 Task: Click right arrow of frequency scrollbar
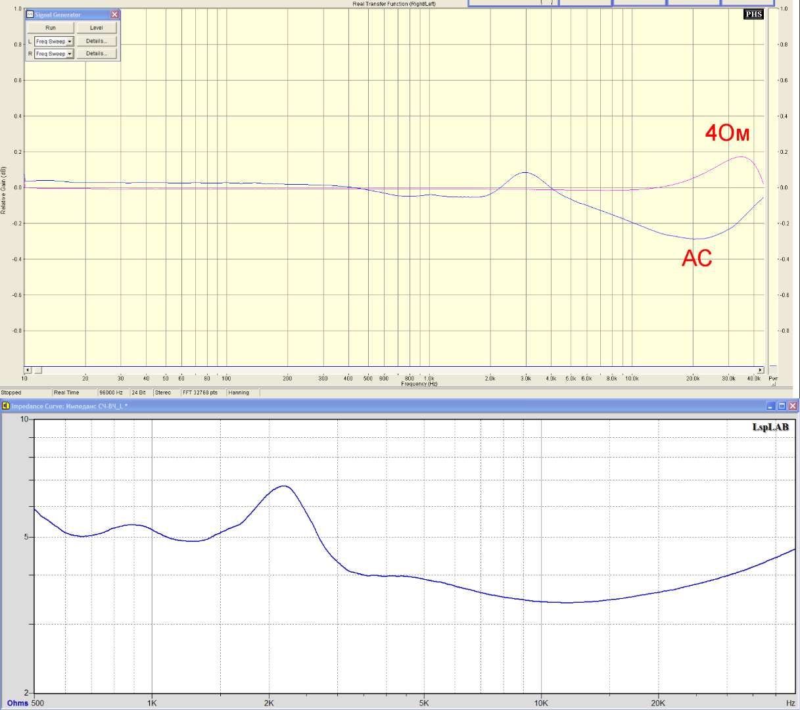[x=761, y=370]
